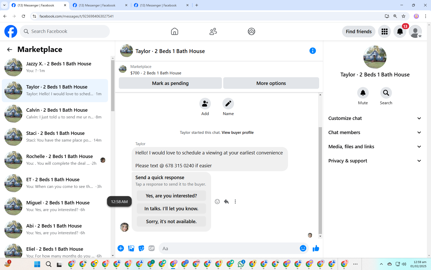Open ET 2 Beds 1 Bath House chat
This screenshot has width=431, height=270.
(55, 183)
